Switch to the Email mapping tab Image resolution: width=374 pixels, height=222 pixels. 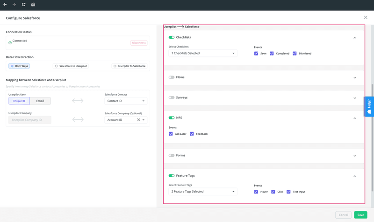(x=40, y=101)
